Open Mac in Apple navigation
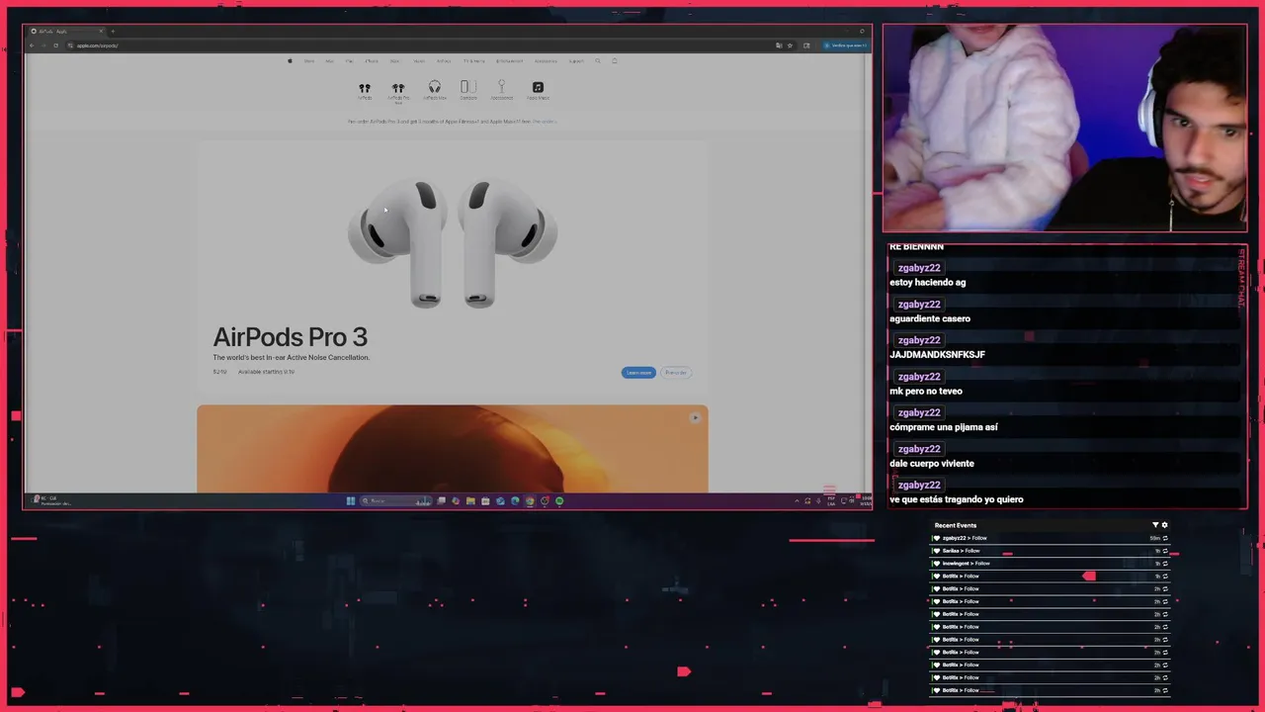 (x=329, y=60)
